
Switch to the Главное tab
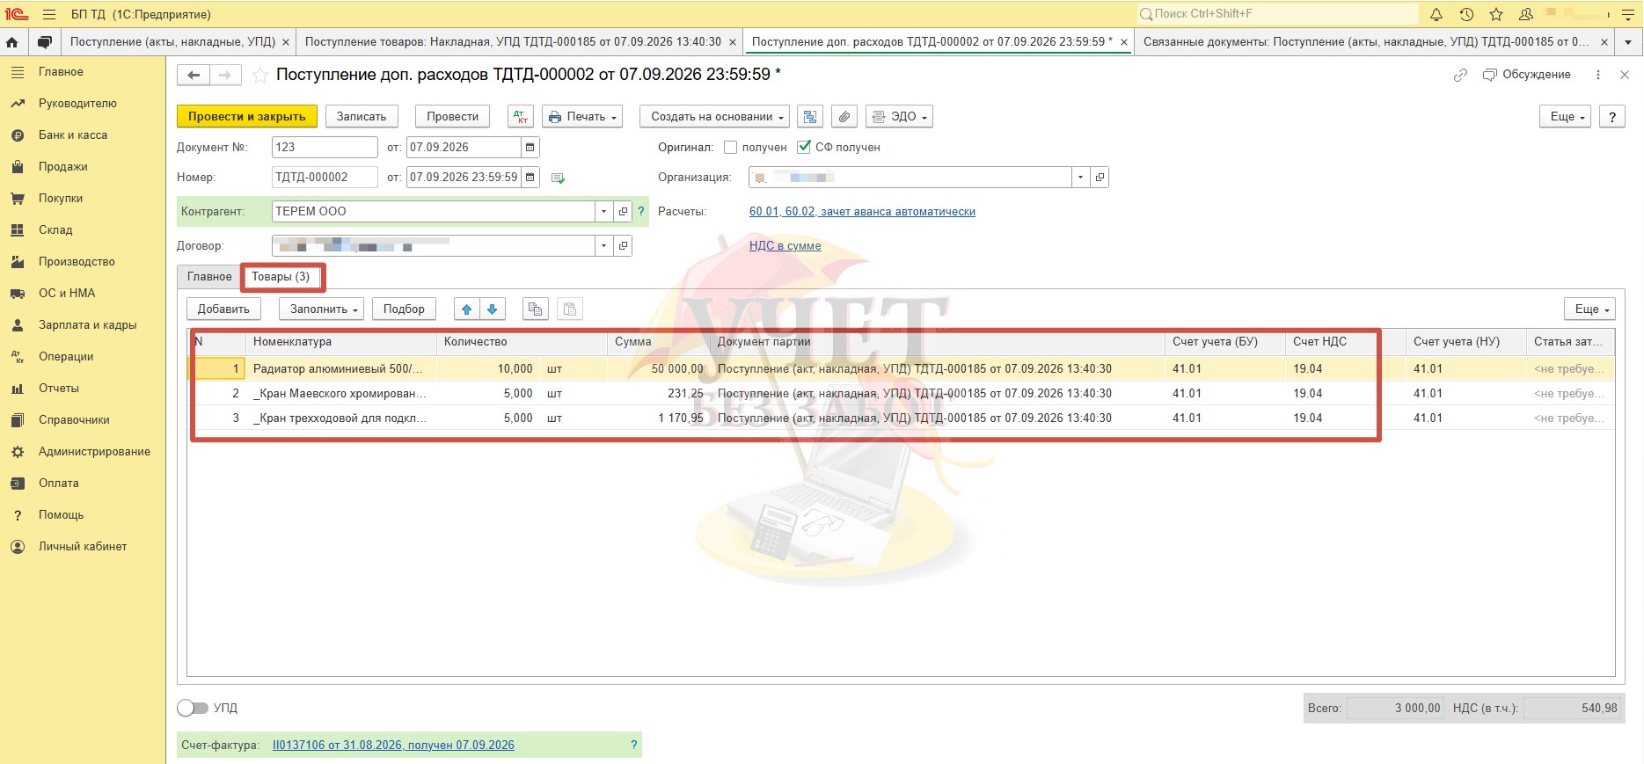[209, 277]
